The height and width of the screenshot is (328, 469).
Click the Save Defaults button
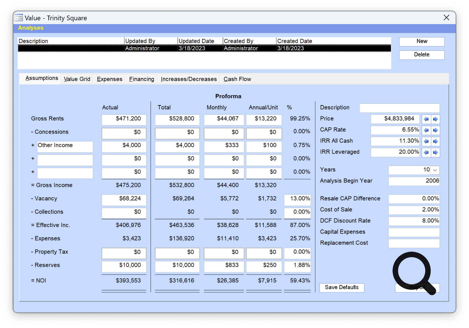[x=342, y=288]
